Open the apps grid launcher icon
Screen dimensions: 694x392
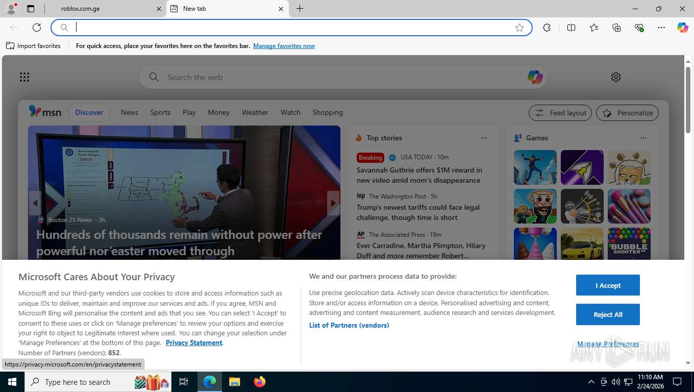tap(24, 77)
